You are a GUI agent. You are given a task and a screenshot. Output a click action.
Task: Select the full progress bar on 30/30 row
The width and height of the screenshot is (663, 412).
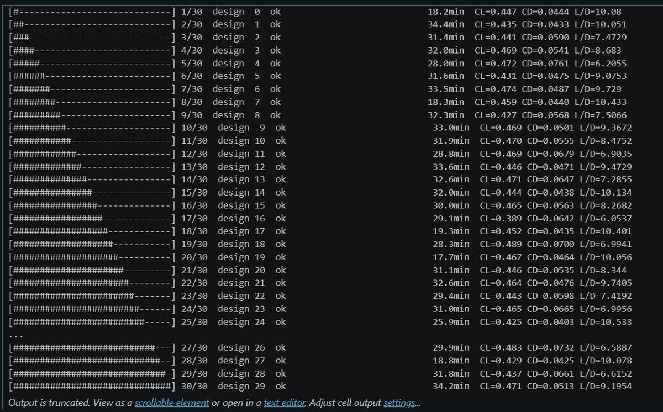coord(92,387)
